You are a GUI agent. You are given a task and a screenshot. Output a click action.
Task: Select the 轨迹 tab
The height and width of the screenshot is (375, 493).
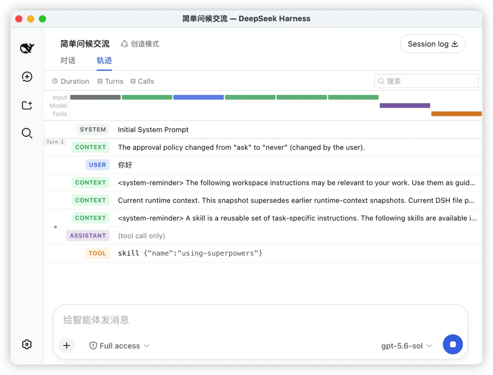pyautogui.click(x=104, y=60)
